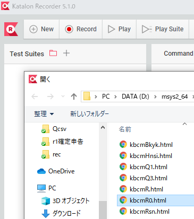Click the Qcsv folder icon

tap(45, 129)
